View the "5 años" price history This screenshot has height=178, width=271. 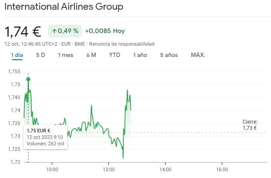click(169, 55)
